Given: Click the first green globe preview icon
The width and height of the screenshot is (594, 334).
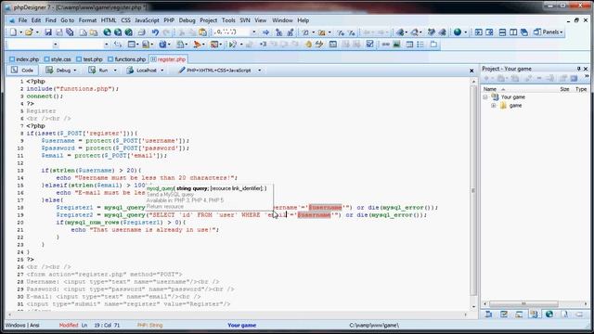Looking at the screenshot, I should click(x=108, y=32).
